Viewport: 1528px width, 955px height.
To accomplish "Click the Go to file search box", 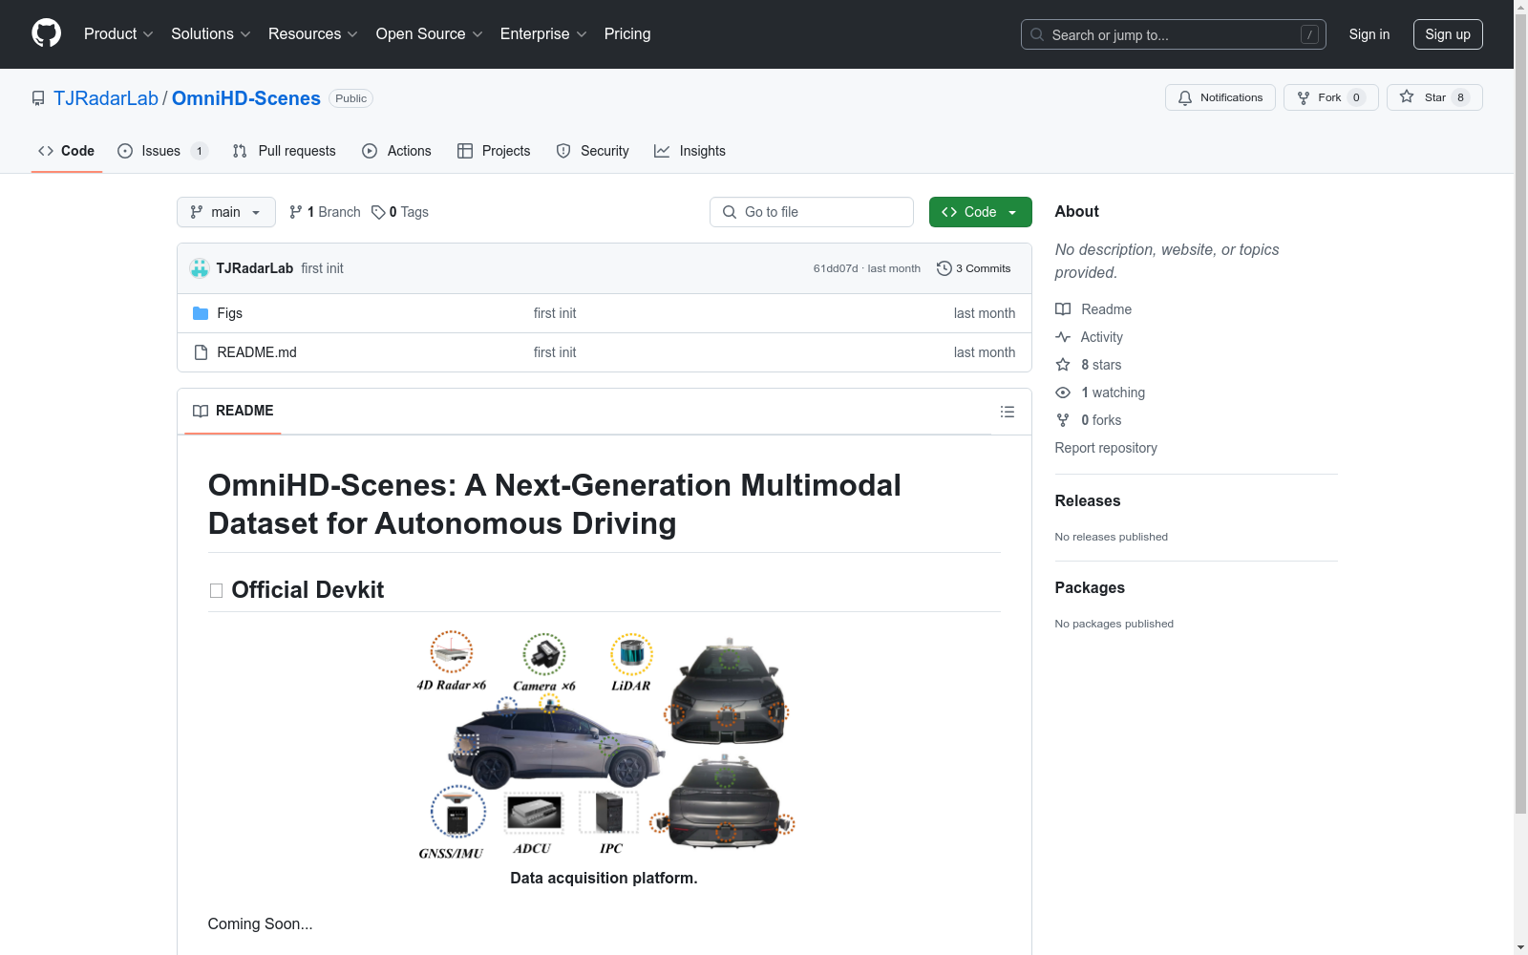I will click(812, 212).
